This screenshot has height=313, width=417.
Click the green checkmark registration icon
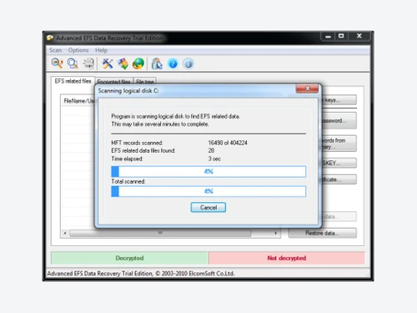point(123,63)
